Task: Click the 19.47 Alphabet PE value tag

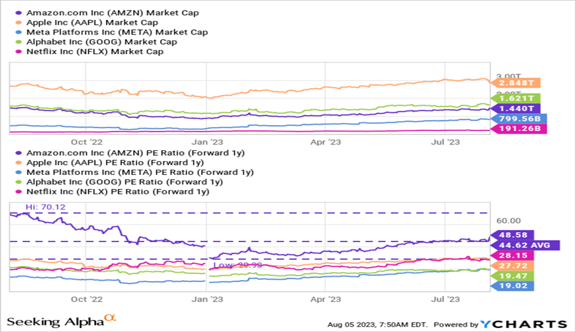Action: 513,276
